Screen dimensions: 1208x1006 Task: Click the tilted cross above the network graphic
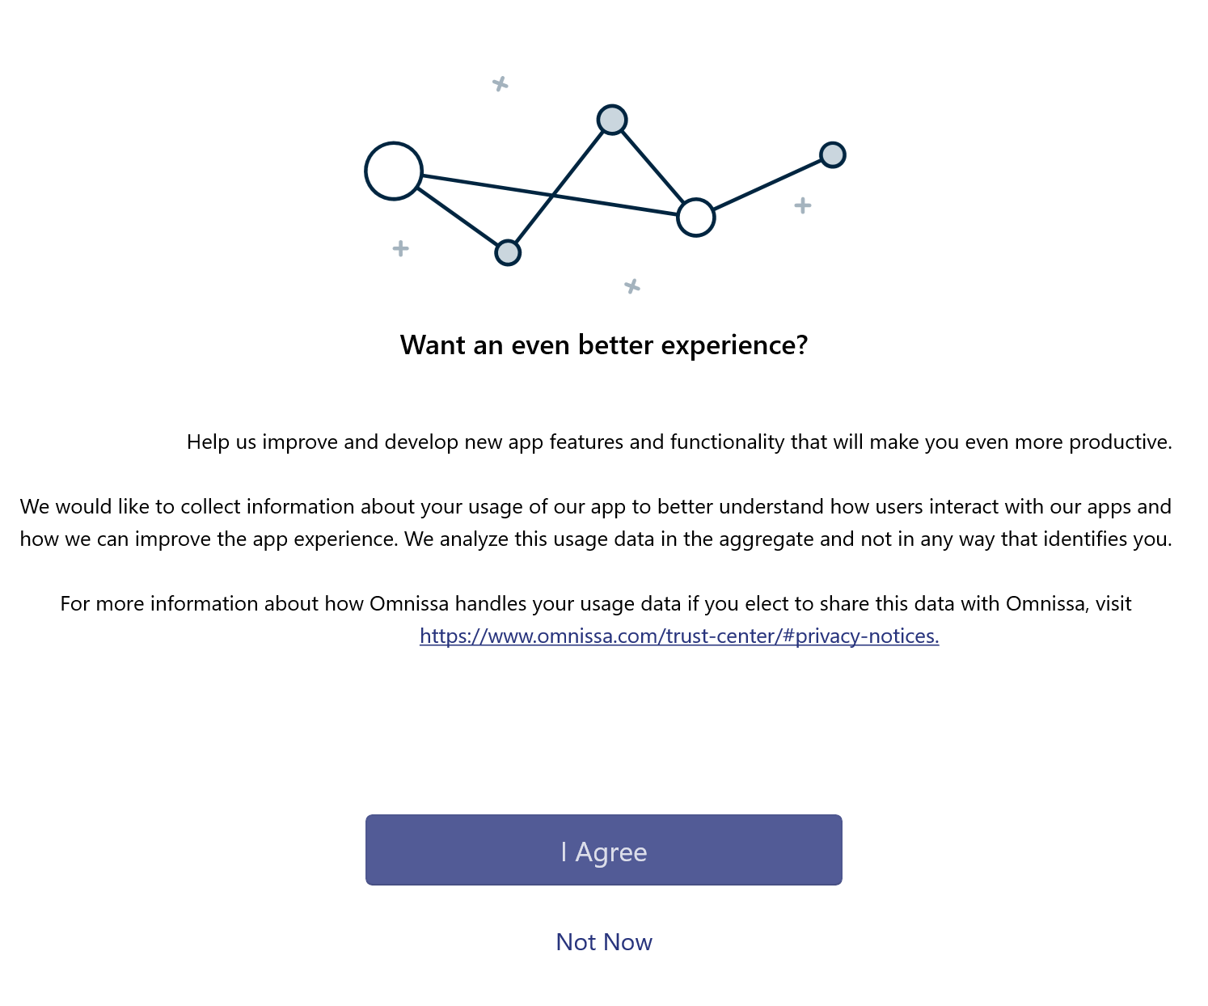point(501,83)
